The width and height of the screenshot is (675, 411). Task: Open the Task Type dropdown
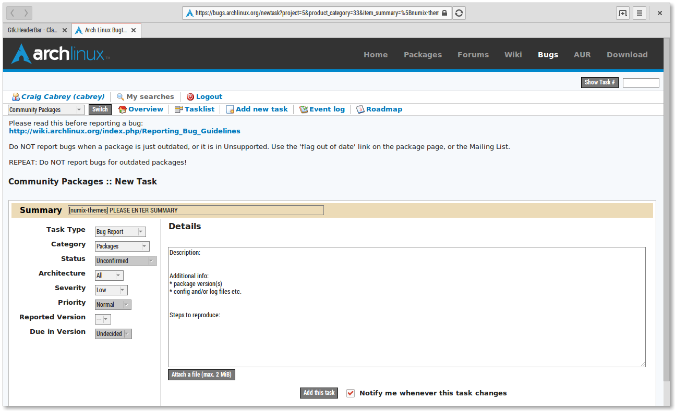coord(120,232)
